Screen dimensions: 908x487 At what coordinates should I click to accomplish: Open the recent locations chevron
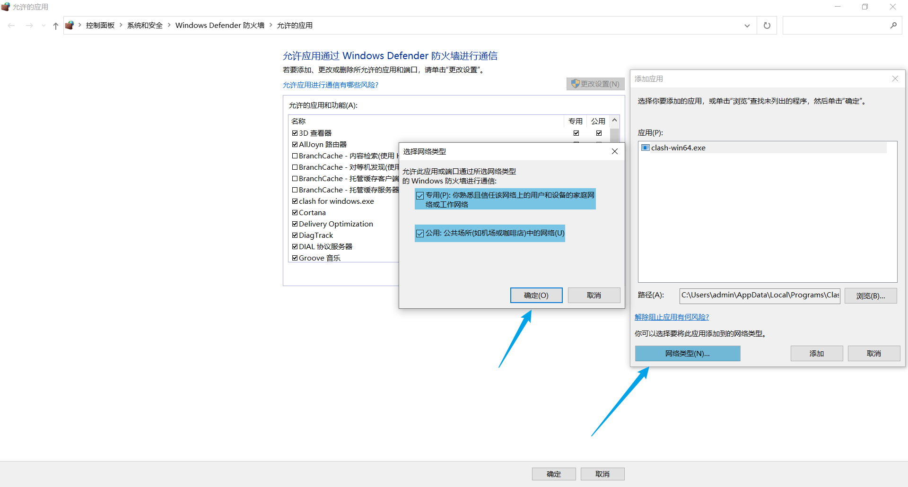click(x=44, y=26)
